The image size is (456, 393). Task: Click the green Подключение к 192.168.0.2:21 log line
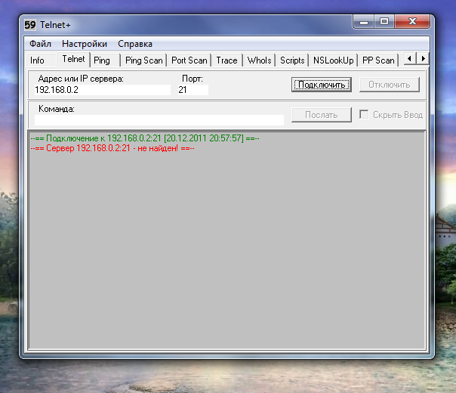pyautogui.click(x=145, y=138)
